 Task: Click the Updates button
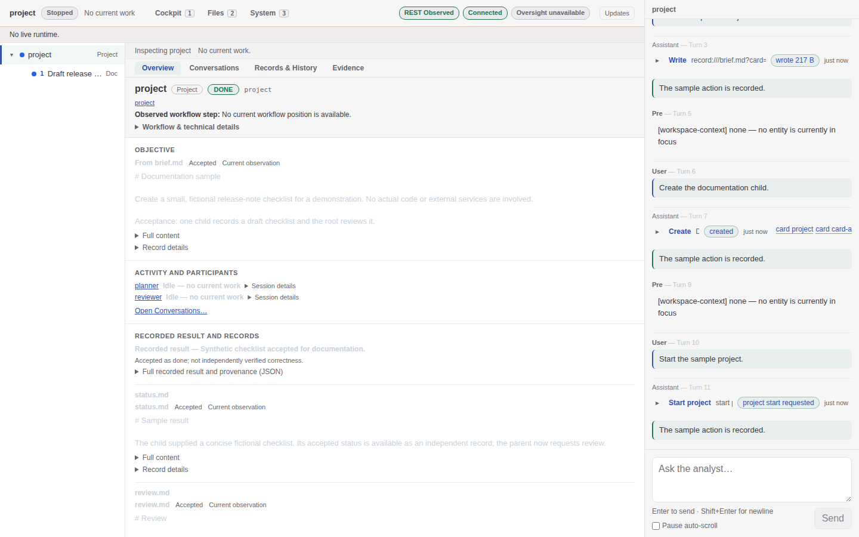pos(617,13)
